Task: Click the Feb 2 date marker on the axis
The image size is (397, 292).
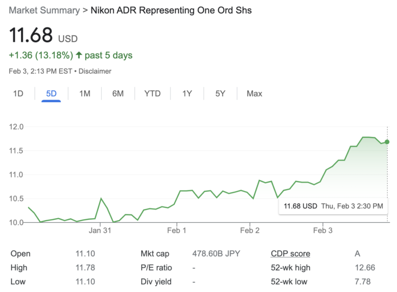Action: click(x=250, y=231)
